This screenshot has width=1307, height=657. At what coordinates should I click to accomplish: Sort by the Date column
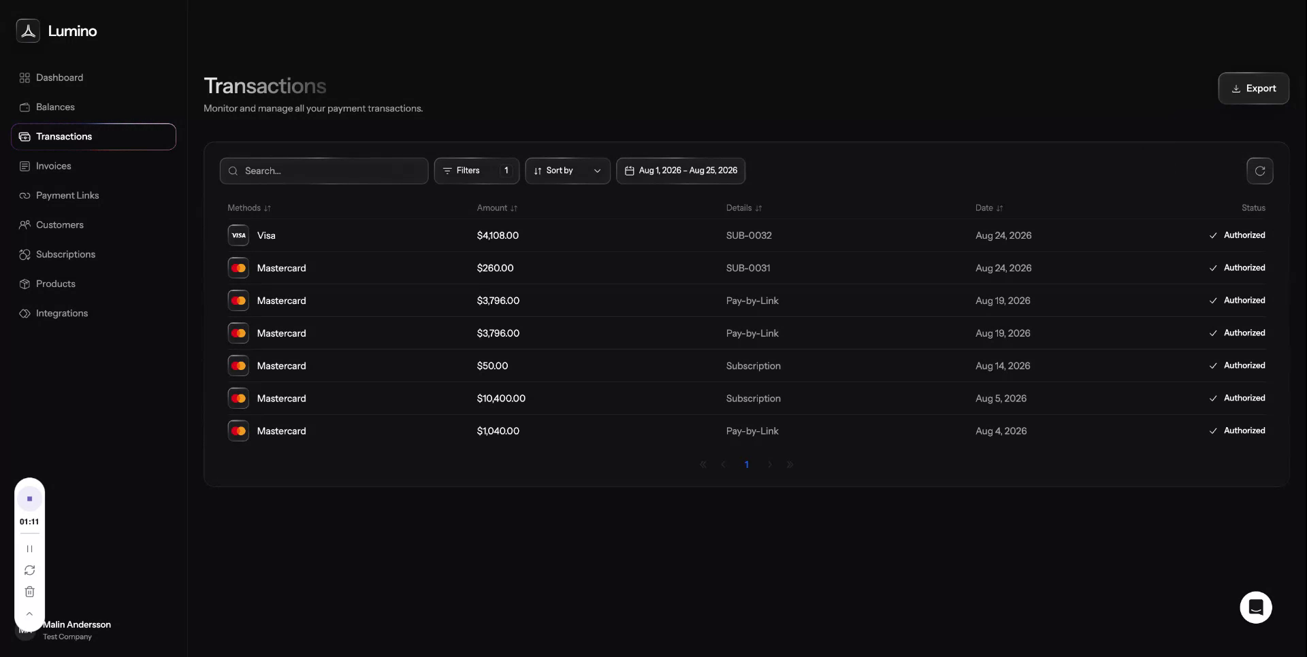coord(989,208)
